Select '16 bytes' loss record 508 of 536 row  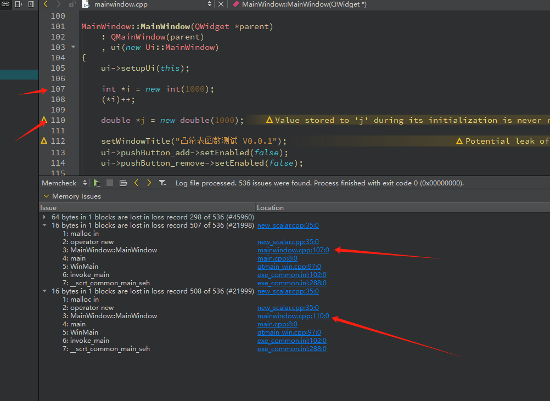point(153,291)
